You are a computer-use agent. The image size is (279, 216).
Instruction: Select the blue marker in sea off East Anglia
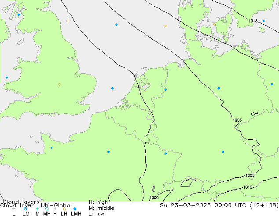[113, 89]
